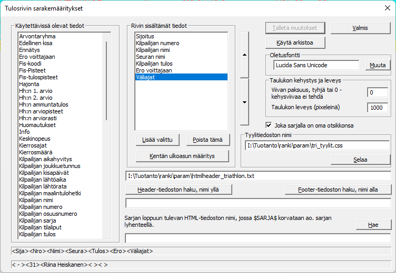Click the Käytä arkistoa button
Screen dimensions: 396x273
click(x=294, y=42)
